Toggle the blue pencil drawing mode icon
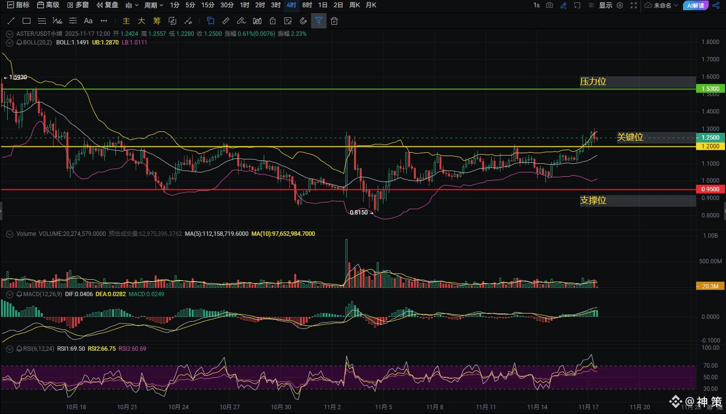 pyautogui.click(x=563, y=5)
